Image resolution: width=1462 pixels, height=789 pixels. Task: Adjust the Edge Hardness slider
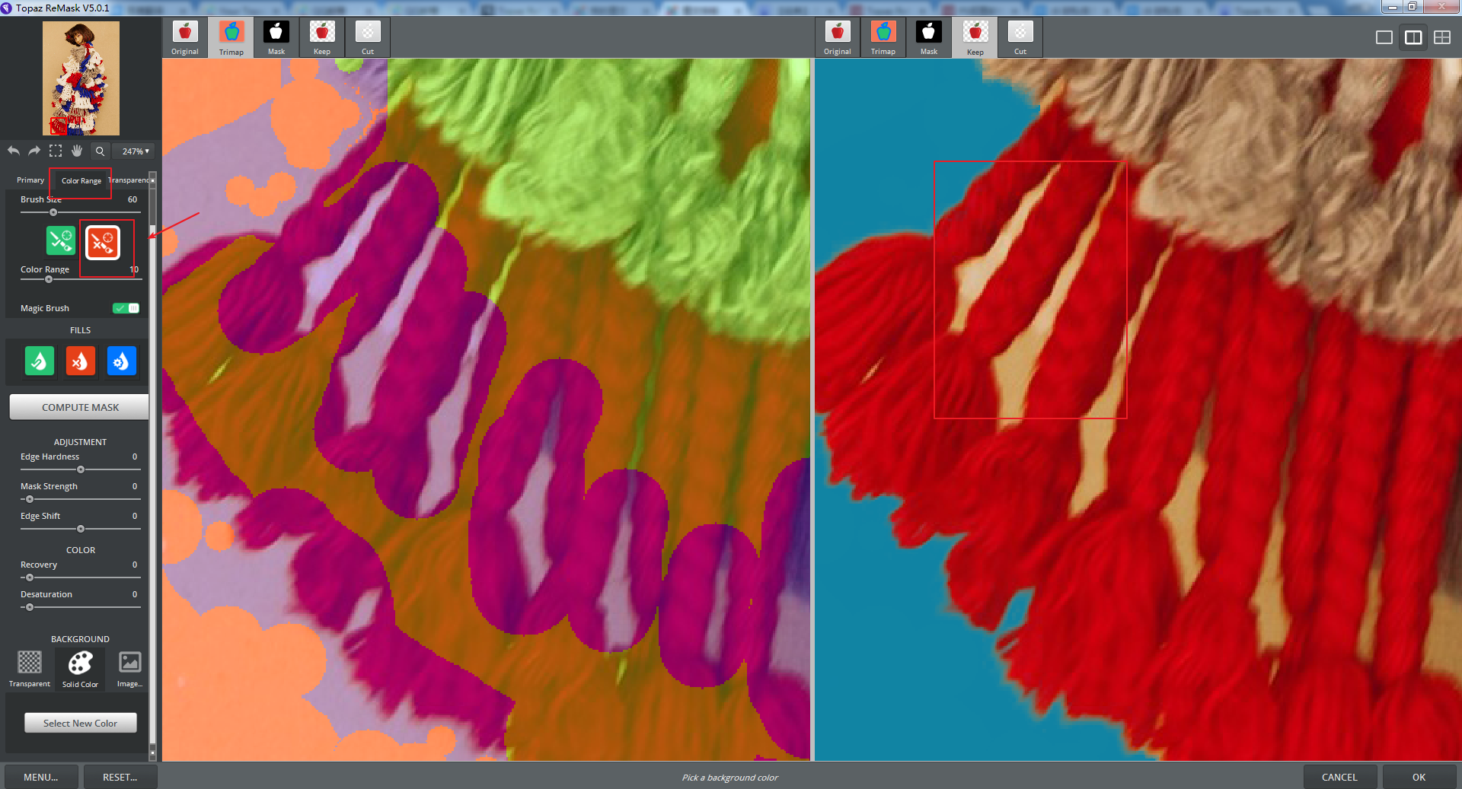pyautogui.click(x=80, y=469)
